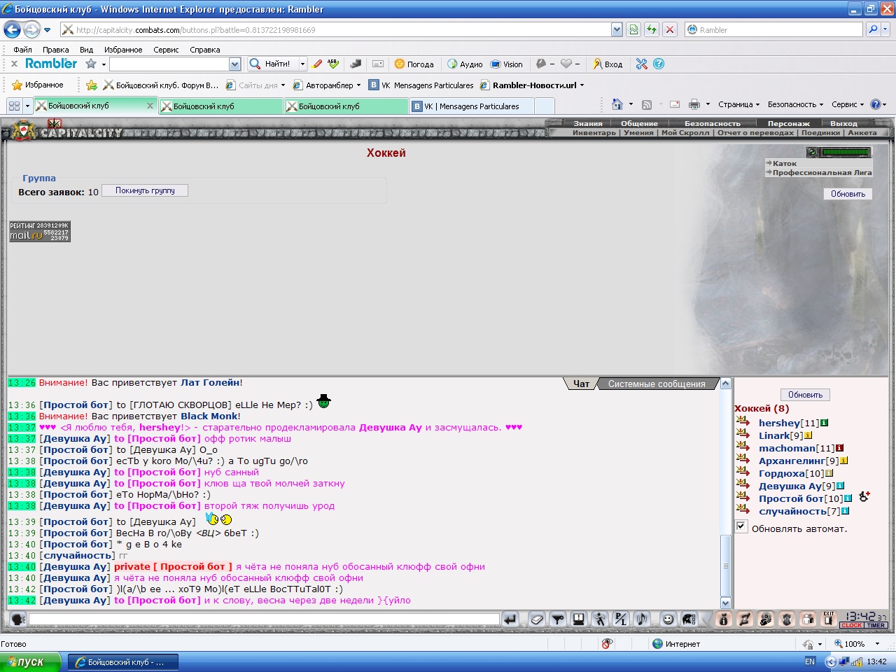Open the smileys panel with the smiley face icon
Image resolution: width=896 pixels, height=672 pixels.
click(668, 619)
